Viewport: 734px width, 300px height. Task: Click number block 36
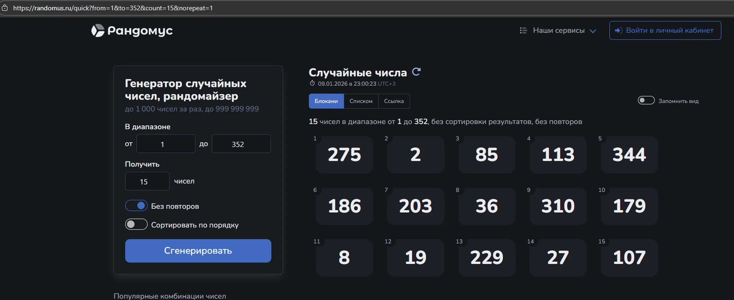pos(487,206)
